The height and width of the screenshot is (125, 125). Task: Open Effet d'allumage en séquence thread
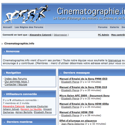pos(78,121)
